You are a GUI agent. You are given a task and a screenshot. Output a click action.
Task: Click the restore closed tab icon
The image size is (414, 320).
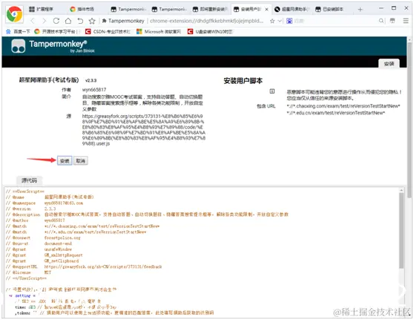tap(80, 21)
